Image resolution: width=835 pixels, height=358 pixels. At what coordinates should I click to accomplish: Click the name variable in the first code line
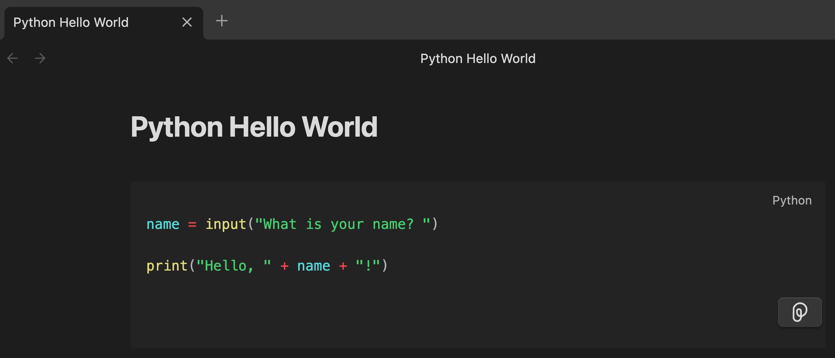(x=163, y=224)
